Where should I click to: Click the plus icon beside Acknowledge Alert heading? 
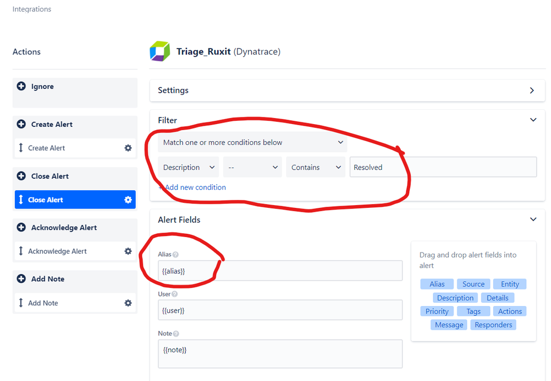21,227
